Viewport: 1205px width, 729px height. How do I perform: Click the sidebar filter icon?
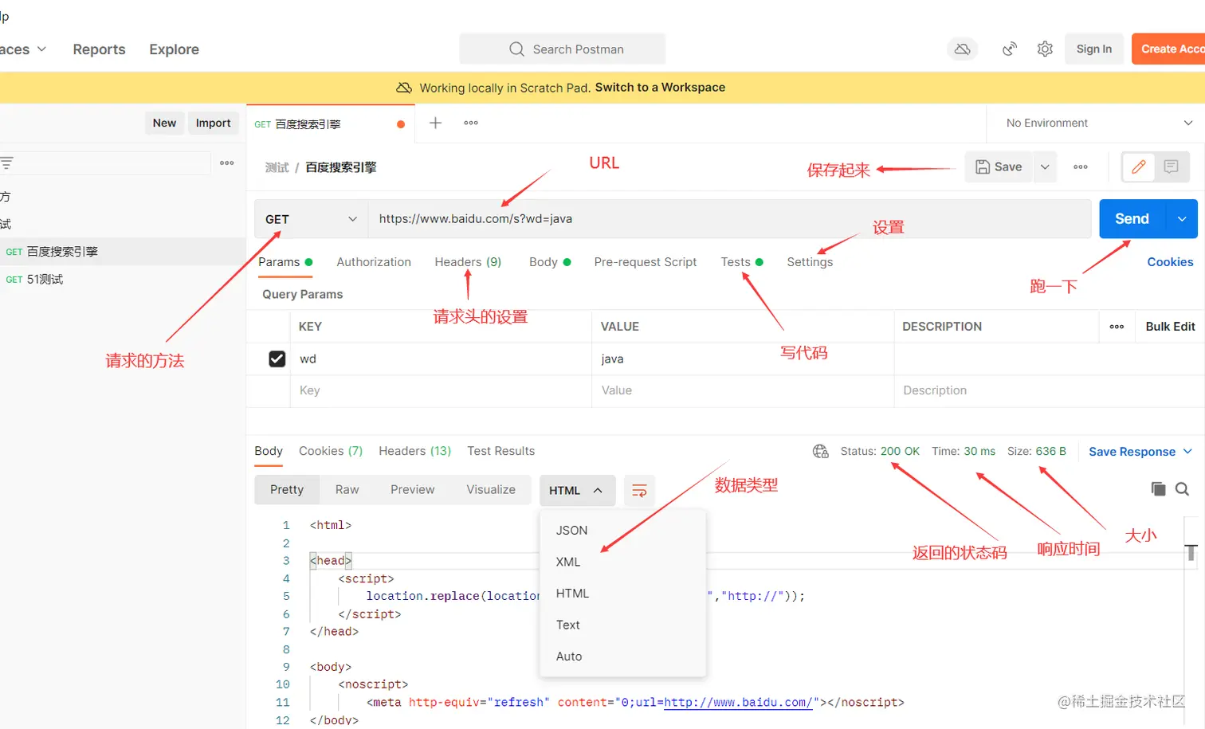pos(7,163)
